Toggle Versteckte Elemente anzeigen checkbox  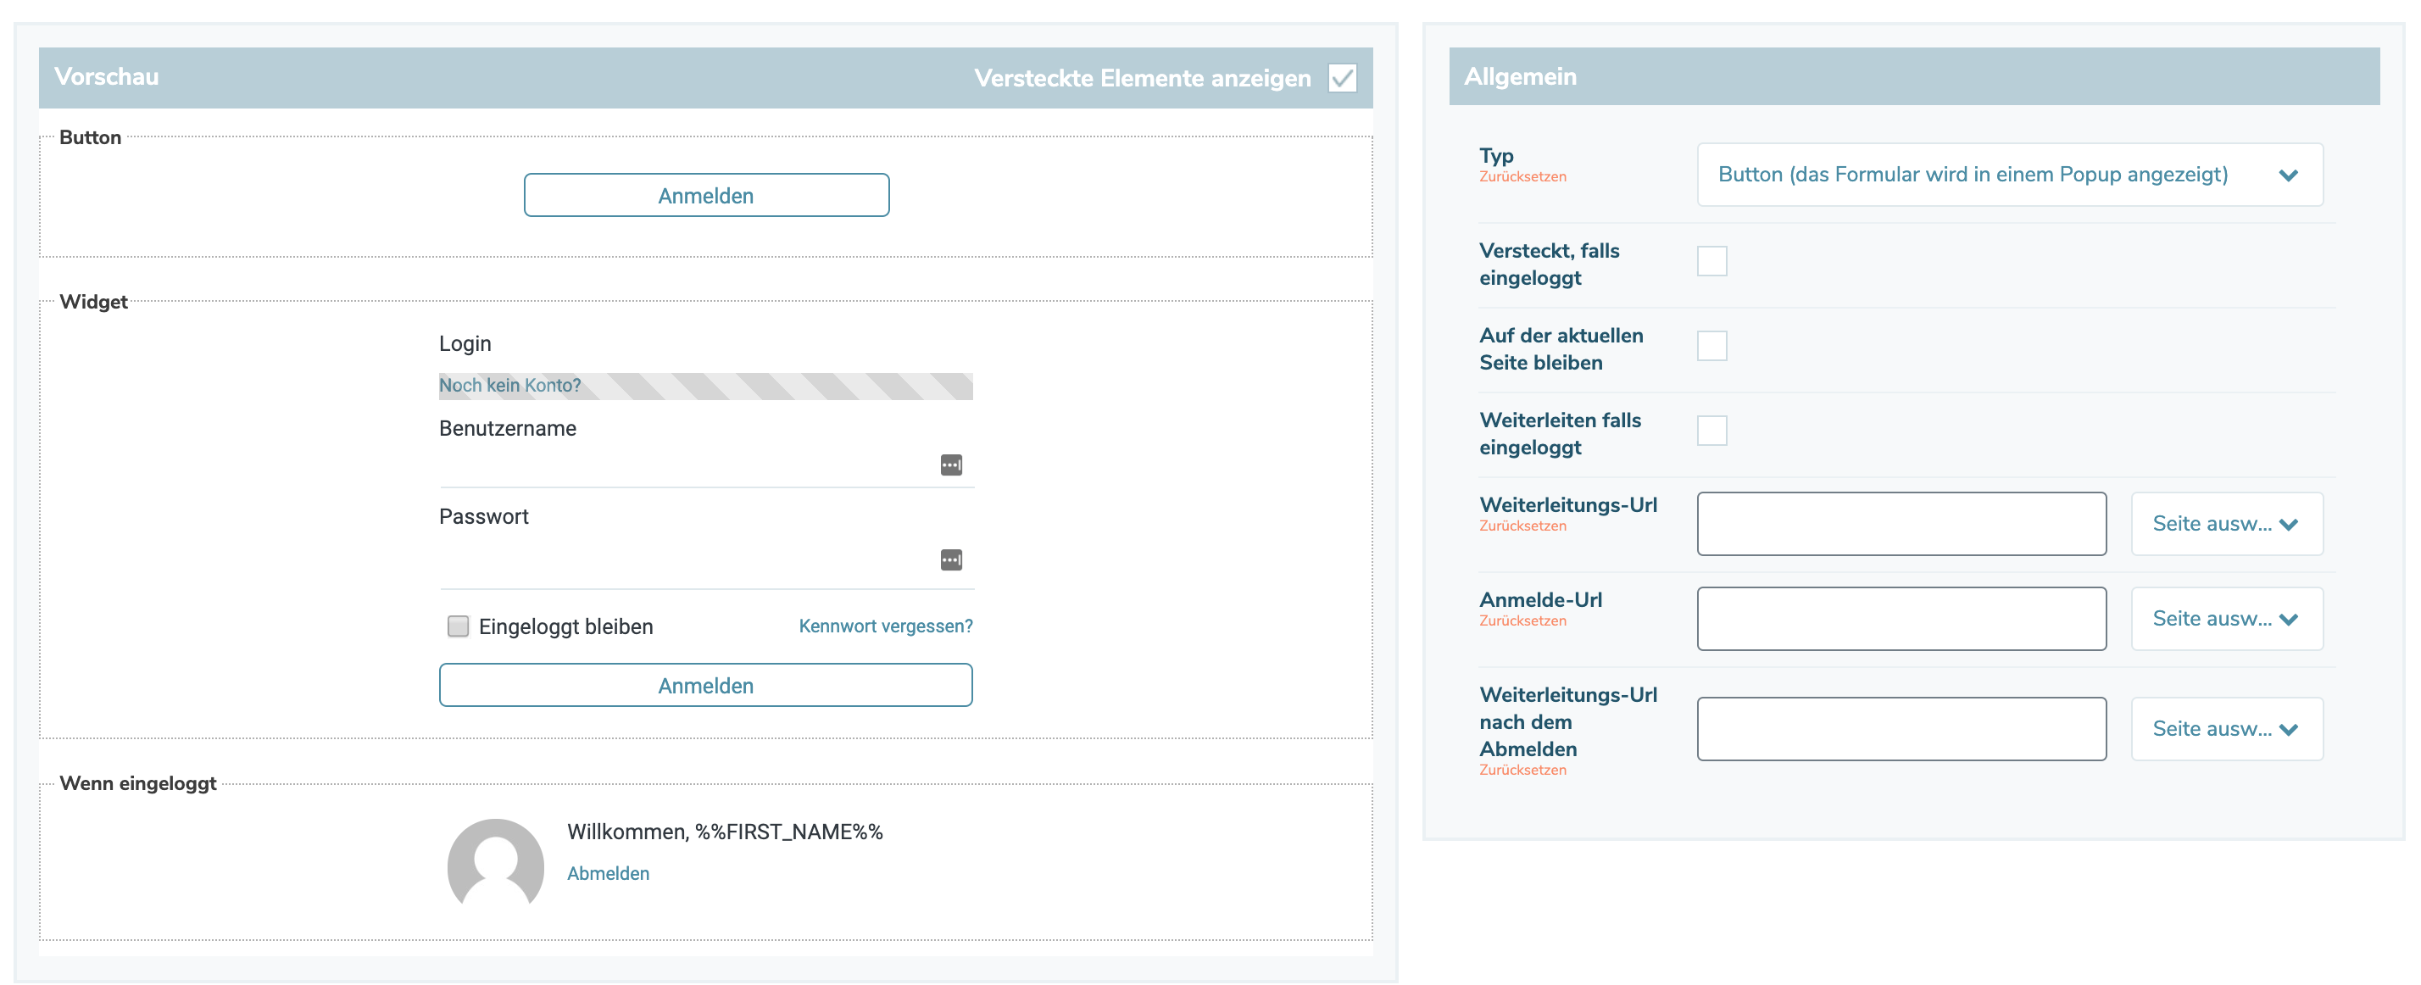1342,78
